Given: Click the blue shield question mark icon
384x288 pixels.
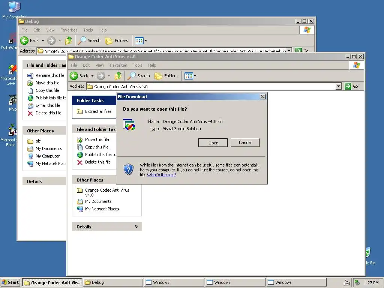Looking at the screenshot, I should pos(129,169).
